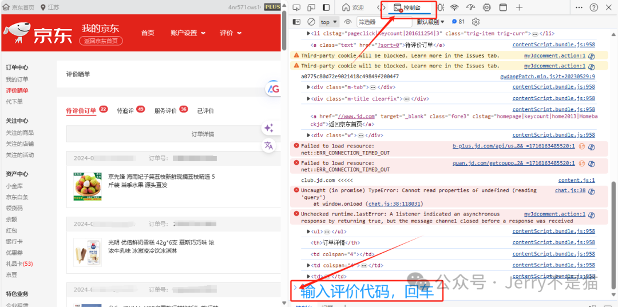Viewport: 618px width, 307px height.
Task: Expand the 账户设置 dropdown menu
Action: (188, 33)
